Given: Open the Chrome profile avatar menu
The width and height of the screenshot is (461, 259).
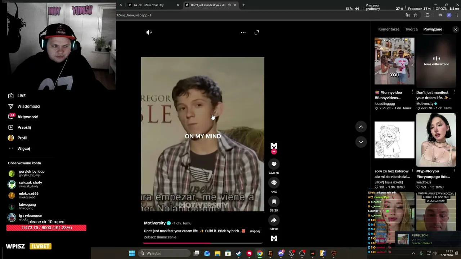Looking at the screenshot, I should 449,15.
